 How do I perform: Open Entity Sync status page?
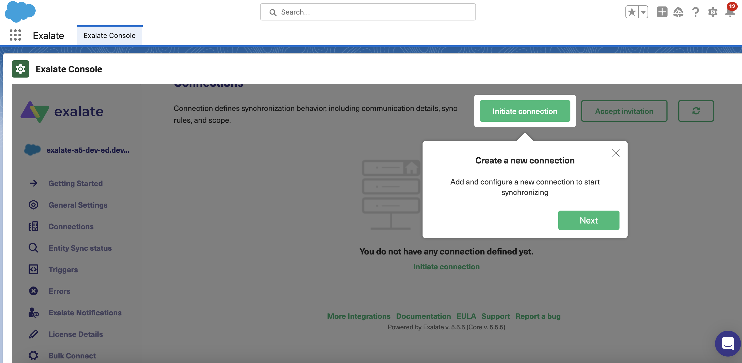coord(80,248)
